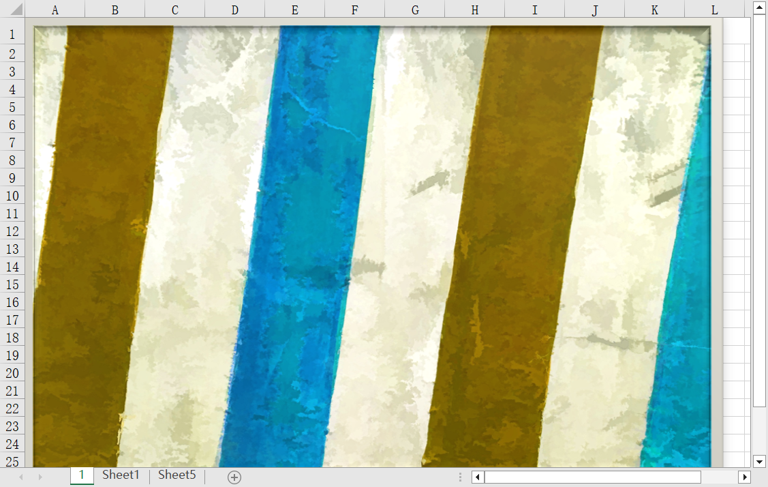The height and width of the screenshot is (487, 768).
Task: Add a new sheet with plus icon
Action: click(234, 477)
